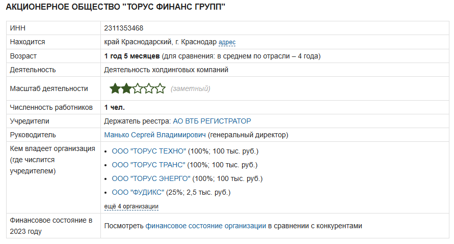Click the ИНН value 2311353468
This screenshot has width=454, height=244.
tap(124, 28)
